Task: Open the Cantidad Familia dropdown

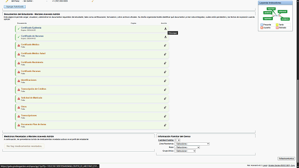Action: (178, 140)
